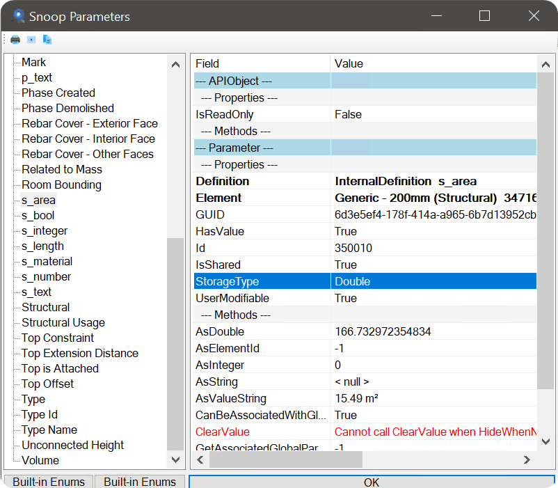The height and width of the screenshot is (488, 558).
Task: Select the Structural Usage parameter
Action: tap(63, 322)
